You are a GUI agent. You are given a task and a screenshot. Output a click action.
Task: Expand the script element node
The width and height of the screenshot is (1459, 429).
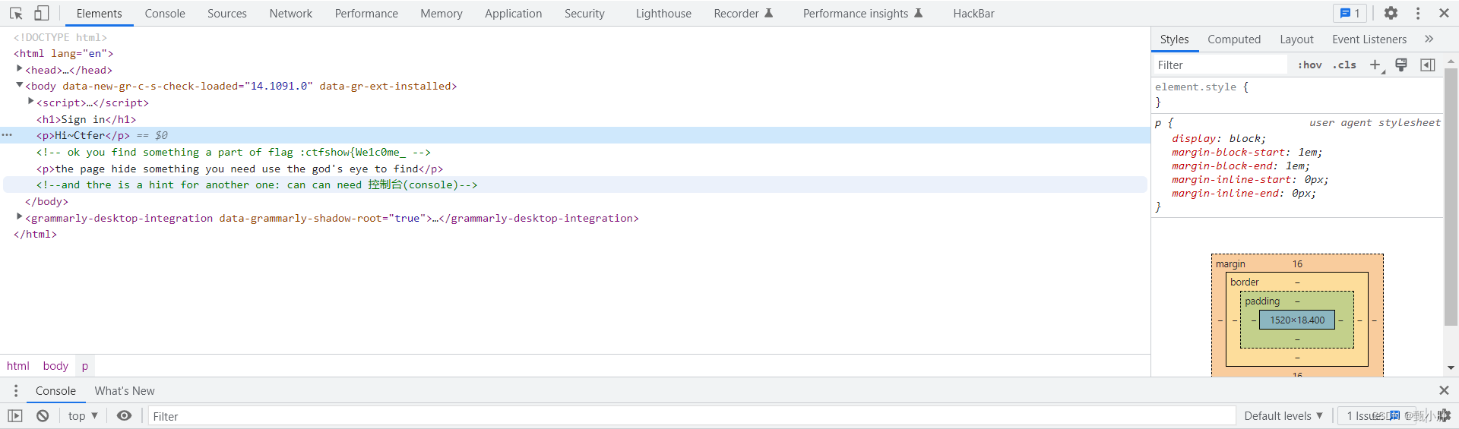30,102
